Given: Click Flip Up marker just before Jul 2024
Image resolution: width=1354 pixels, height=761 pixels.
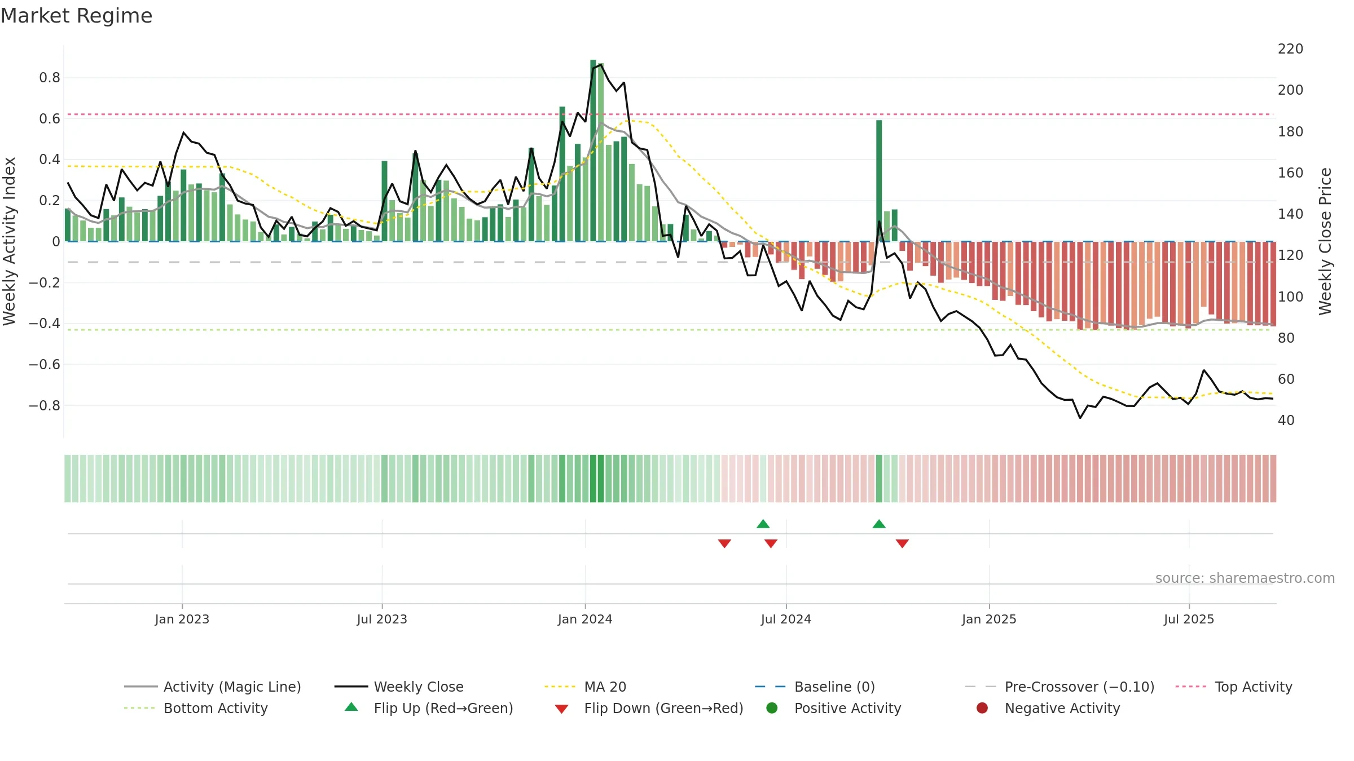Looking at the screenshot, I should pyautogui.click(x=763, y=524).
